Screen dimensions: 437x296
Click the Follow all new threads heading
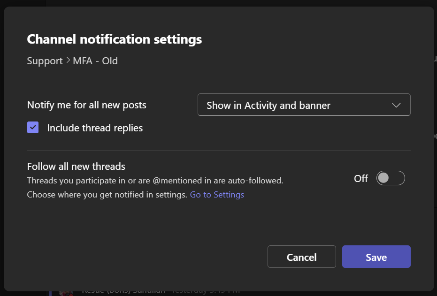click(x=76, y=167)
